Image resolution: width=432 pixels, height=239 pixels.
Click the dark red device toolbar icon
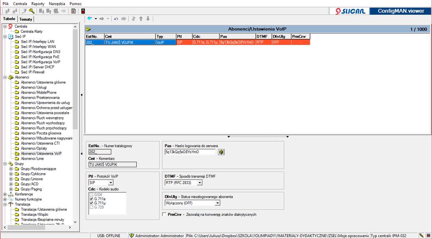(x=83, y=11)
